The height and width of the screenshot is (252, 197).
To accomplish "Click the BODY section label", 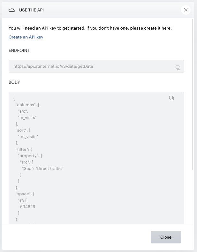I will (14, 82).
